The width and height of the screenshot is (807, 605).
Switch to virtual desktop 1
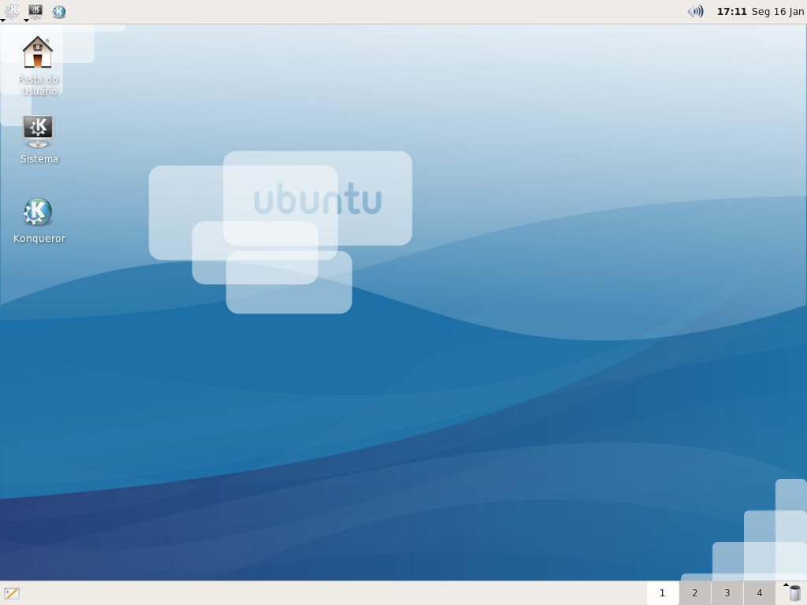point(662,593)
